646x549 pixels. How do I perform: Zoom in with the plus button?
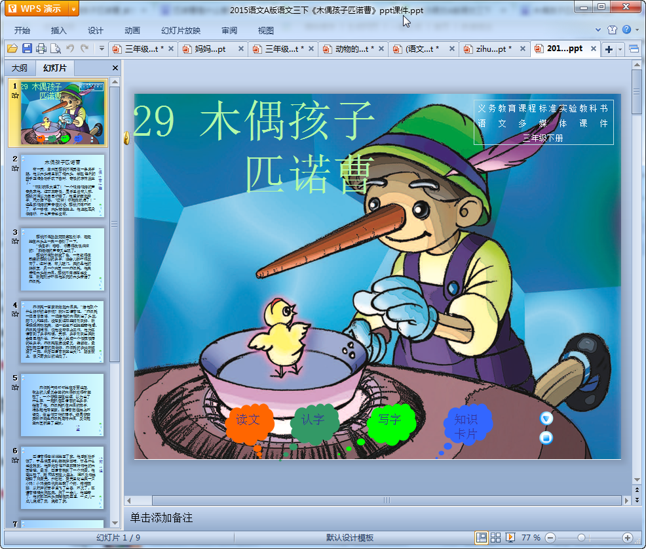pos(628,538)
